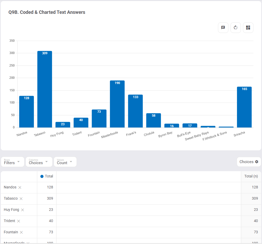Click the Byron Bay bar labeled 16

(x=172, y=126)
